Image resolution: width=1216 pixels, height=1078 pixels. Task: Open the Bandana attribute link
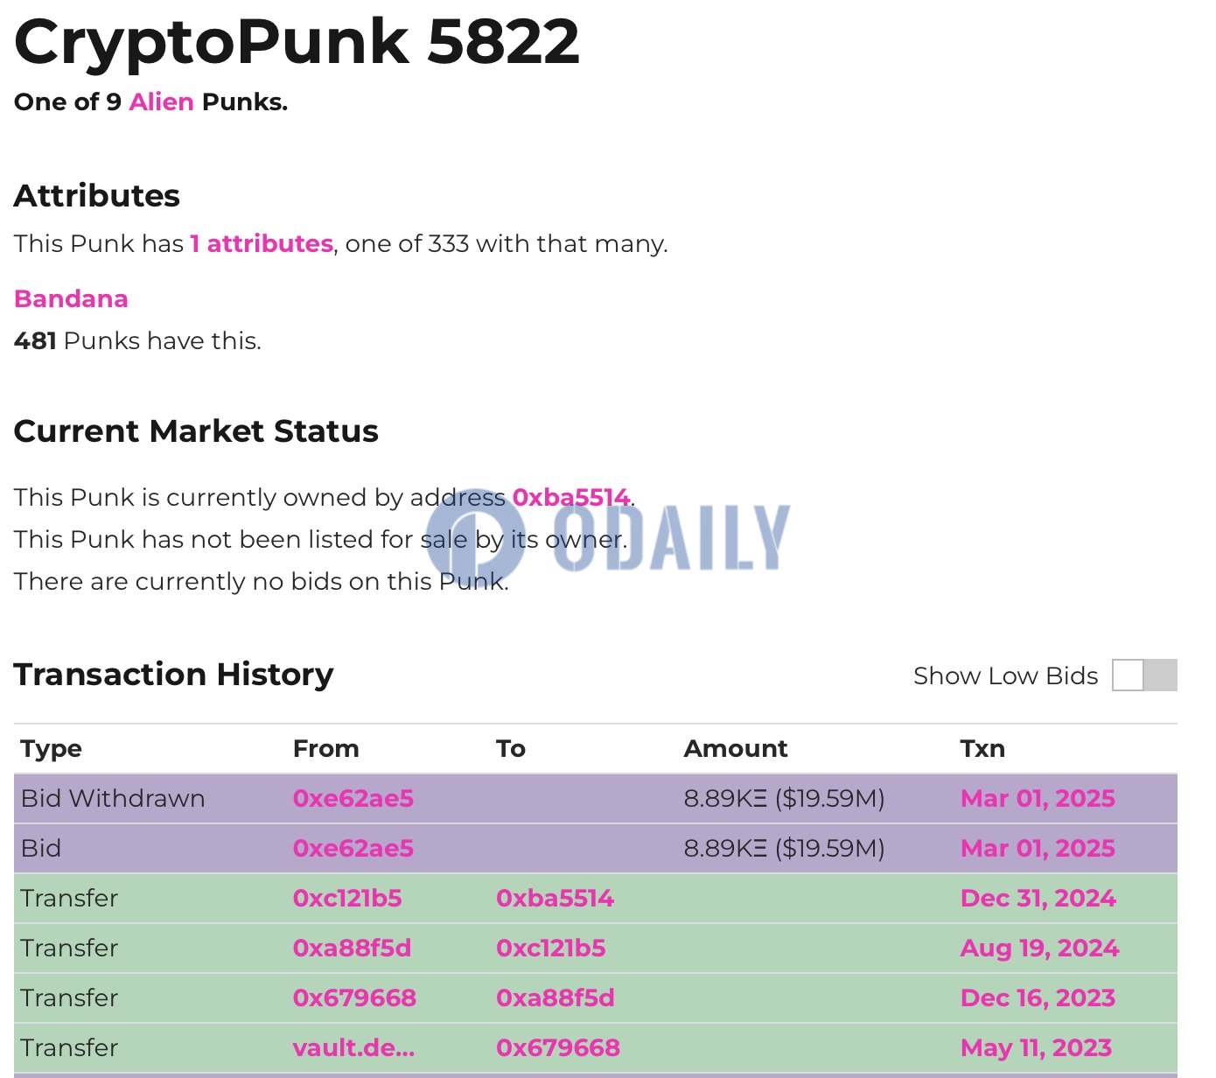pyautogui.click(x=71, y=299)
